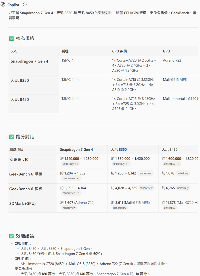Click the 約 1,380,000 ~ 1,420,000 score
Image resolution: width=200 pixels, height=276 pixels.
tap(130, 159)
